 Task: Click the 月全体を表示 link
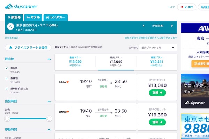(12, 38)
